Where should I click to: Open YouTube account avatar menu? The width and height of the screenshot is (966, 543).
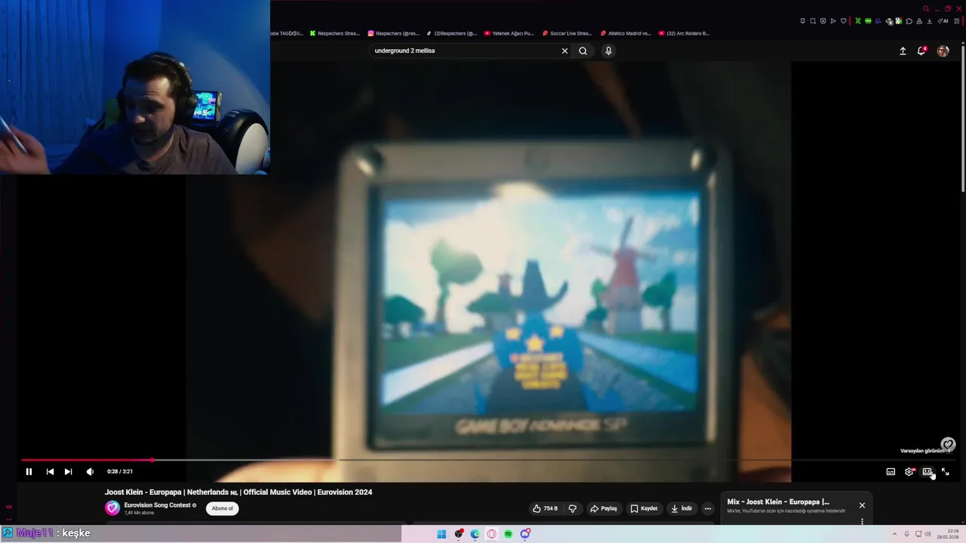point(943,51)
